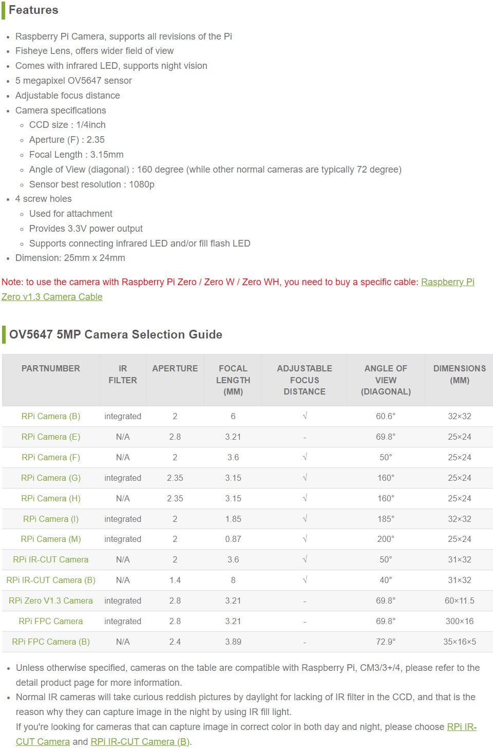This screenshot has width=493, height=750.
Task: Open RPi IR-CUT Camera link in table row
Action: point(51,559)
